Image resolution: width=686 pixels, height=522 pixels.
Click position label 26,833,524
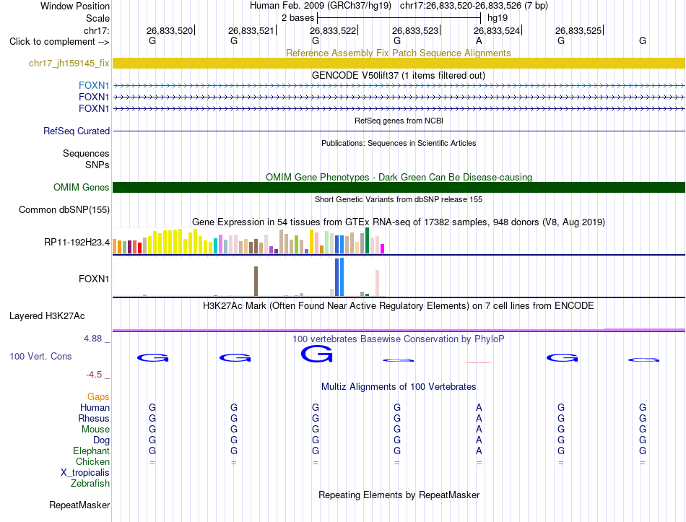(x=497, y=30)
